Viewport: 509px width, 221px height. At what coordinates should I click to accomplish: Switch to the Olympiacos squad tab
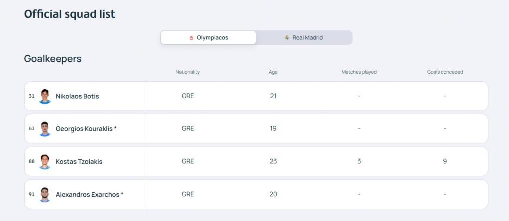point(209,38)
